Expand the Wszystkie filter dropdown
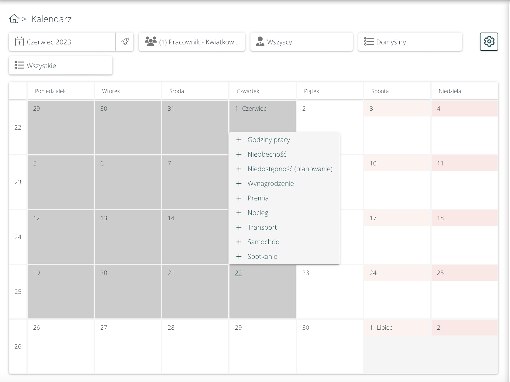This screenshot has height=382, width=510. pyautogui.click(x=60, y=65)
